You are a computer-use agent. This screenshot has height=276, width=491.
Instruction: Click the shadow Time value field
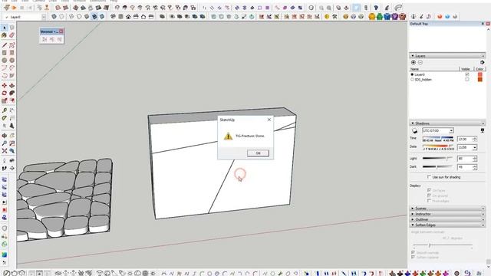[x=465, y=139]
